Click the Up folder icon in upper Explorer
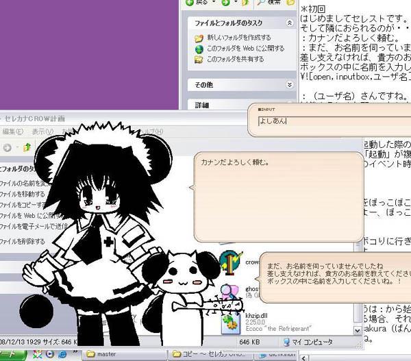 click(x=245, y=3)
